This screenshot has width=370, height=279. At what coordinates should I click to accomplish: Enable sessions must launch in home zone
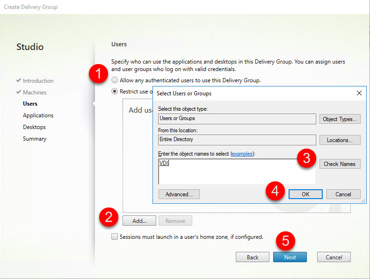pyautogui.click(x=115, y=237)
